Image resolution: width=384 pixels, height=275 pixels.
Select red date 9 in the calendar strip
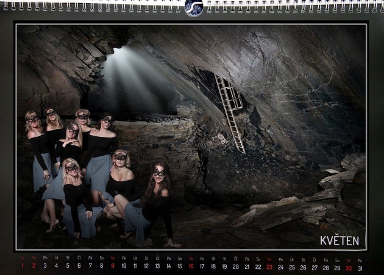(112, 266)
